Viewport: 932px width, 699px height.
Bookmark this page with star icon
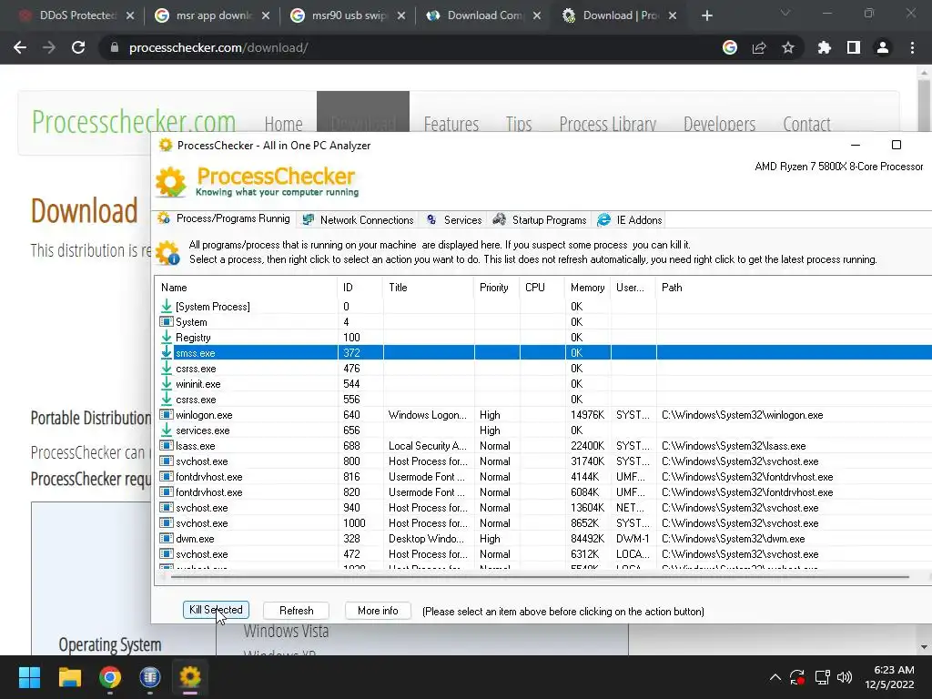[x=788, y=47]
